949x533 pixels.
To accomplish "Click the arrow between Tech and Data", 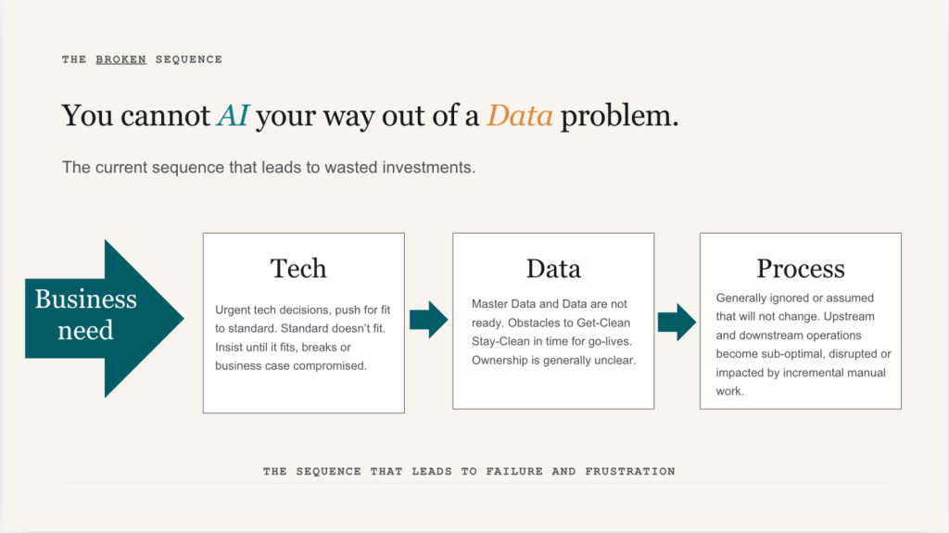I will click(428, 319).
